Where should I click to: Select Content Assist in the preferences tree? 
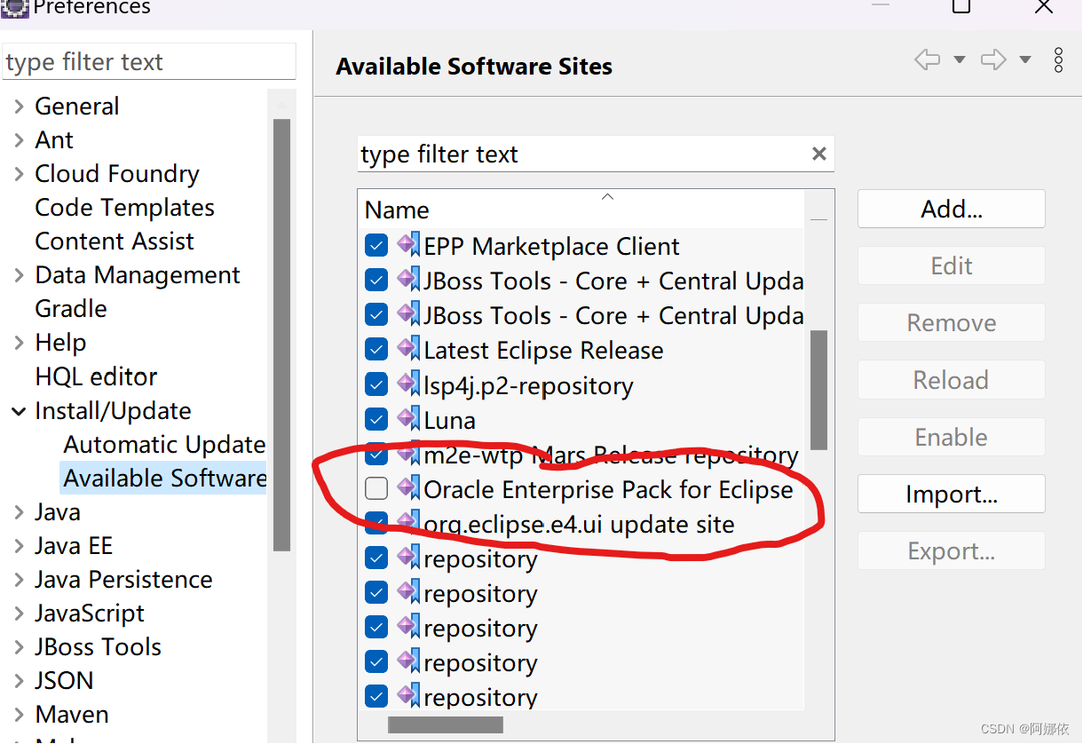pos(114,241)
